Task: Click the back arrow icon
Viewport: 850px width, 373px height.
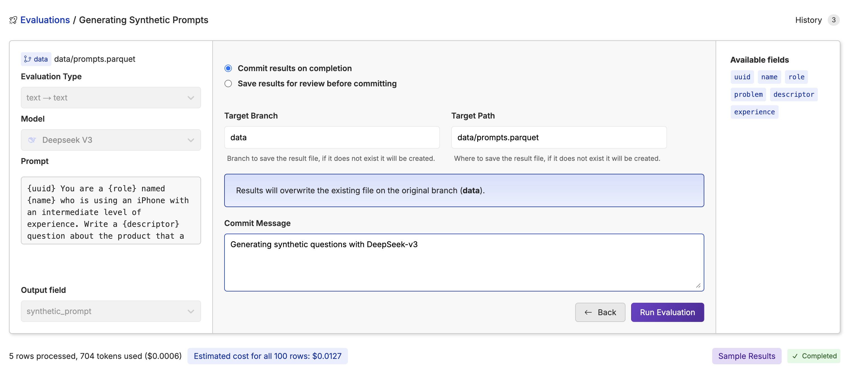Action: (x=588, y=312)
